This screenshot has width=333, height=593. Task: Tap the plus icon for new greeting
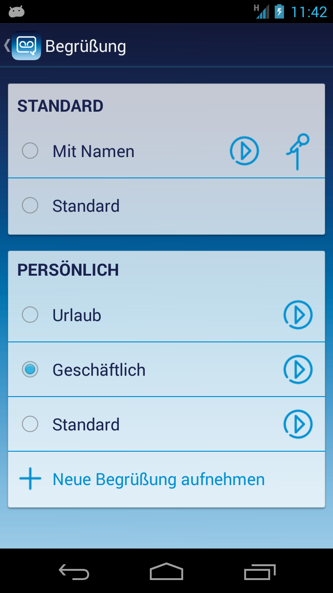31,479
